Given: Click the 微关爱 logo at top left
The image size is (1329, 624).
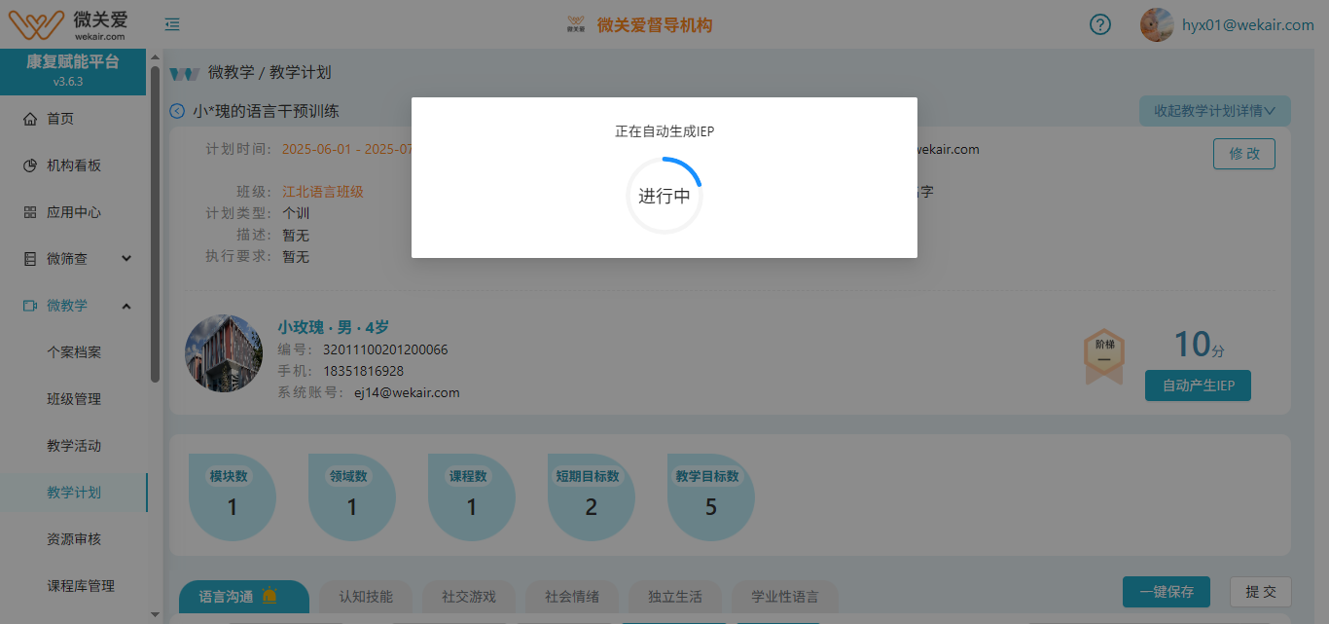Looking at the screenshot, I should tap(66, 23).
